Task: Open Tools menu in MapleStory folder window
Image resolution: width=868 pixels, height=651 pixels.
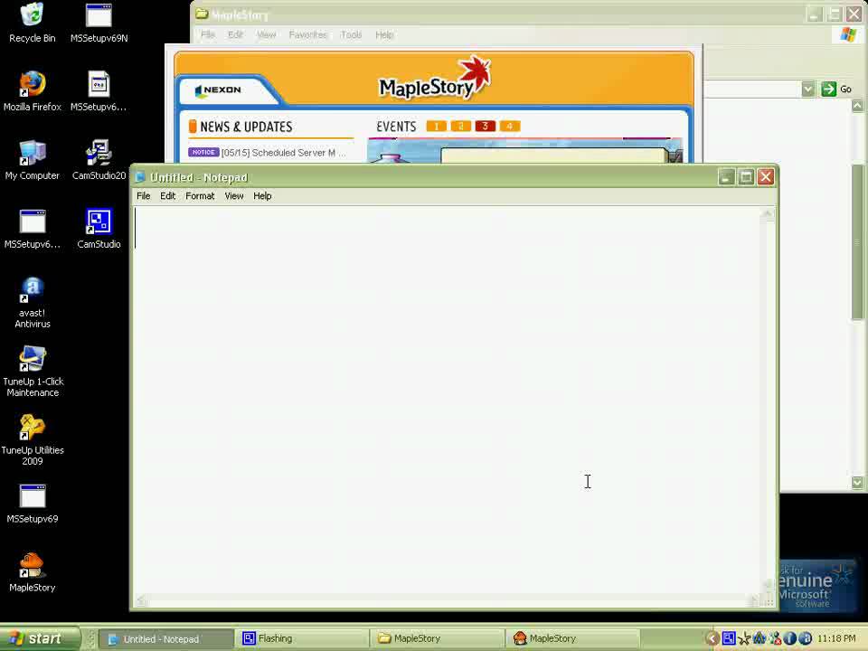Action: coord(351,35)
